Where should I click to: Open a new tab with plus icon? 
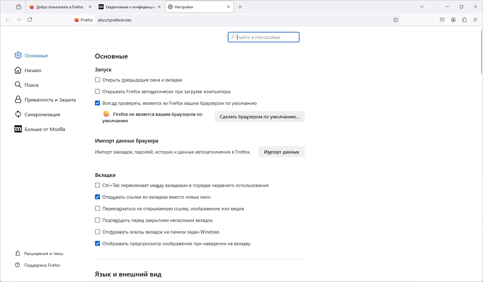(x=240, y=7)
